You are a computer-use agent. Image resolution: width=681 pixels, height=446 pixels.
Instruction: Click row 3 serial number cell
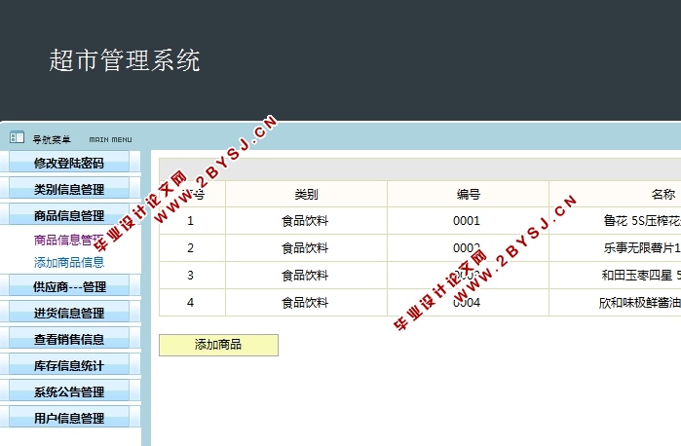[x=192, y=275]
